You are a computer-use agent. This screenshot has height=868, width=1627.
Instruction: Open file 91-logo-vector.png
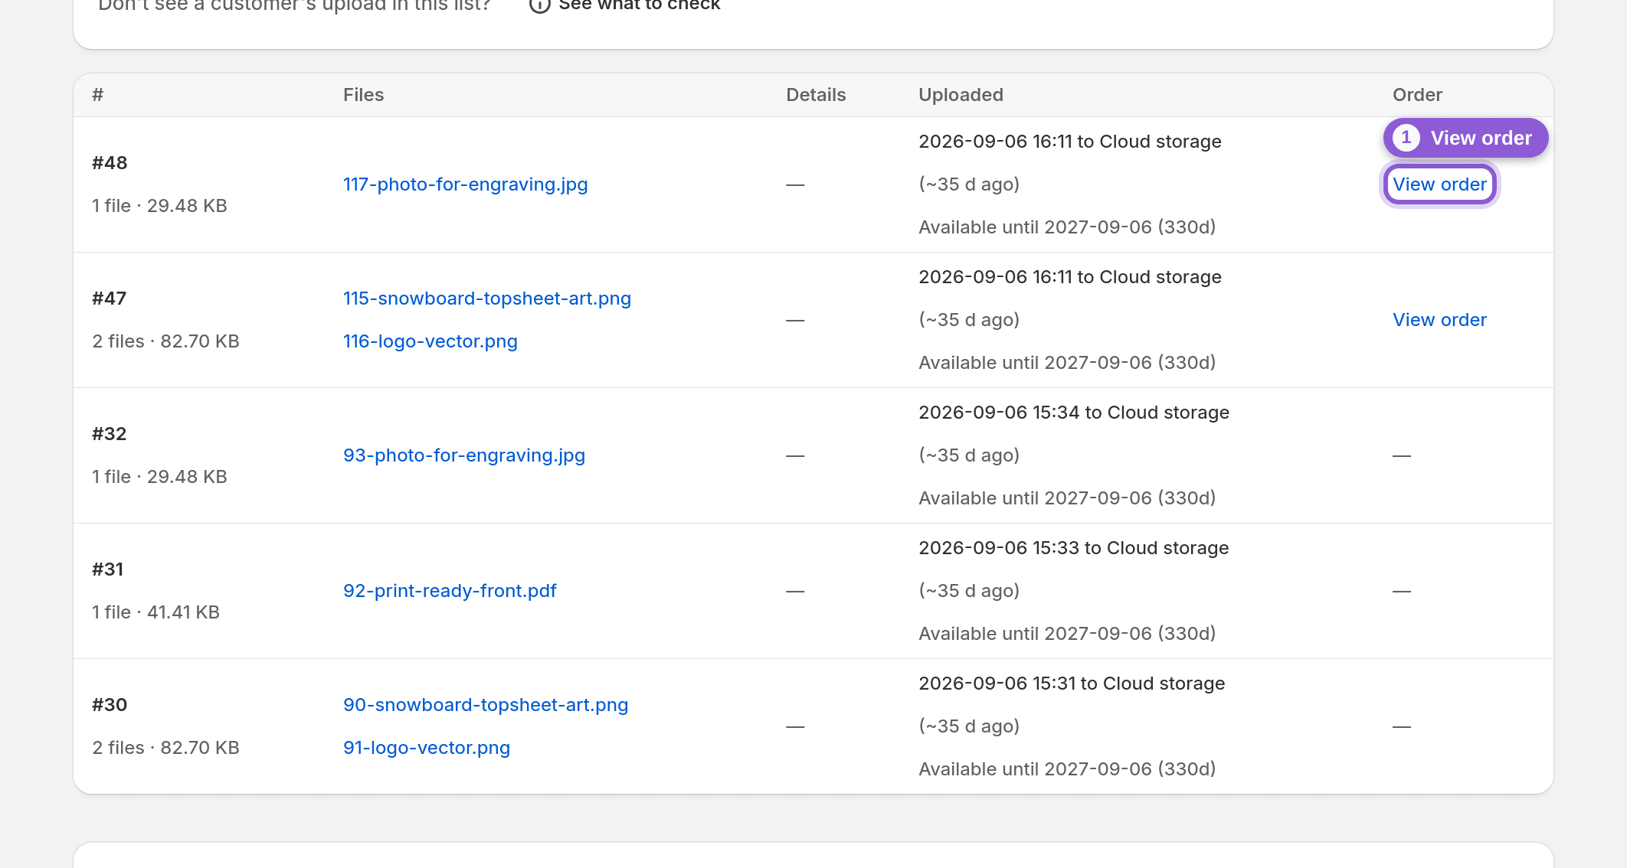427,748
